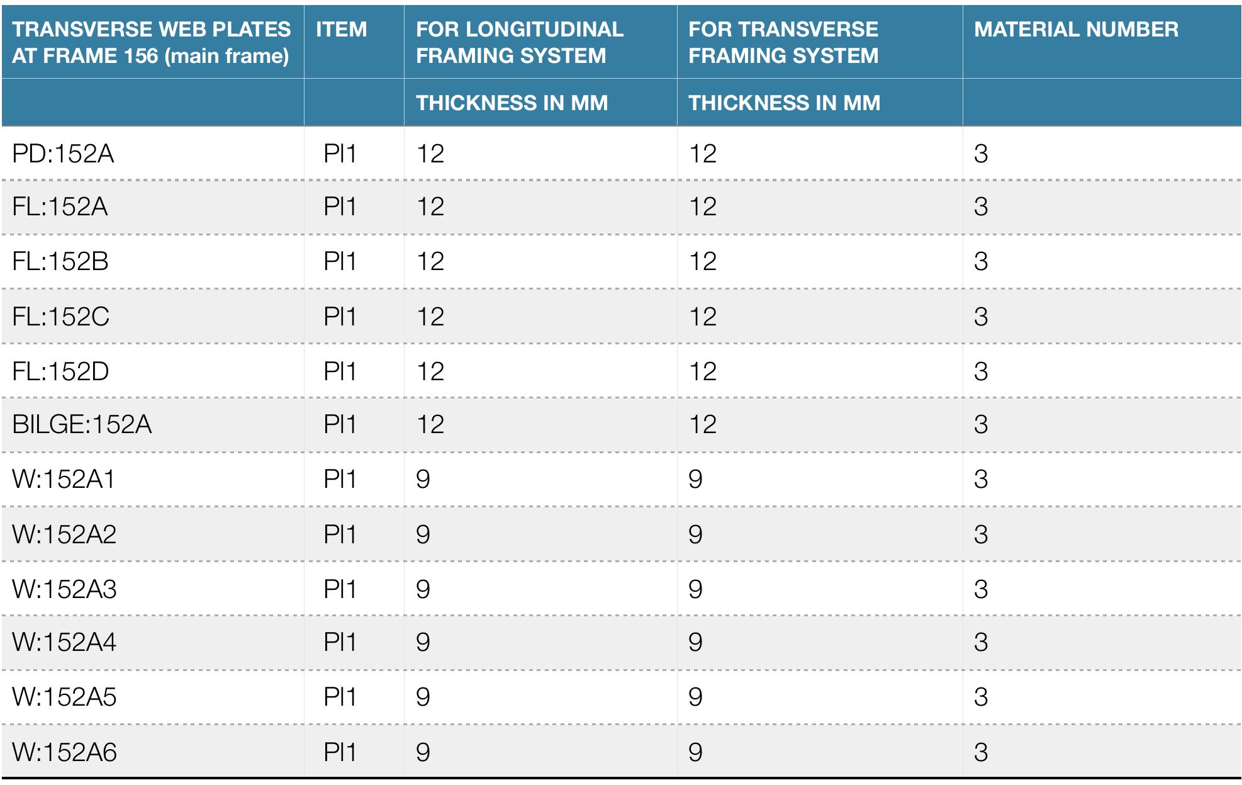Select the TRANSVERSE WEB PLATES header cell
The height and width of the screenshot is (785, 1242).
[x=151, y=42]
